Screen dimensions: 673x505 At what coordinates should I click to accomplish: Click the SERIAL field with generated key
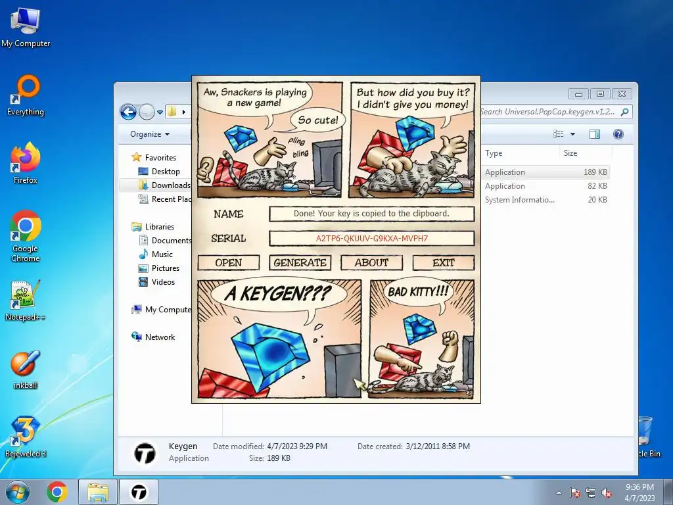click(372, 238)
